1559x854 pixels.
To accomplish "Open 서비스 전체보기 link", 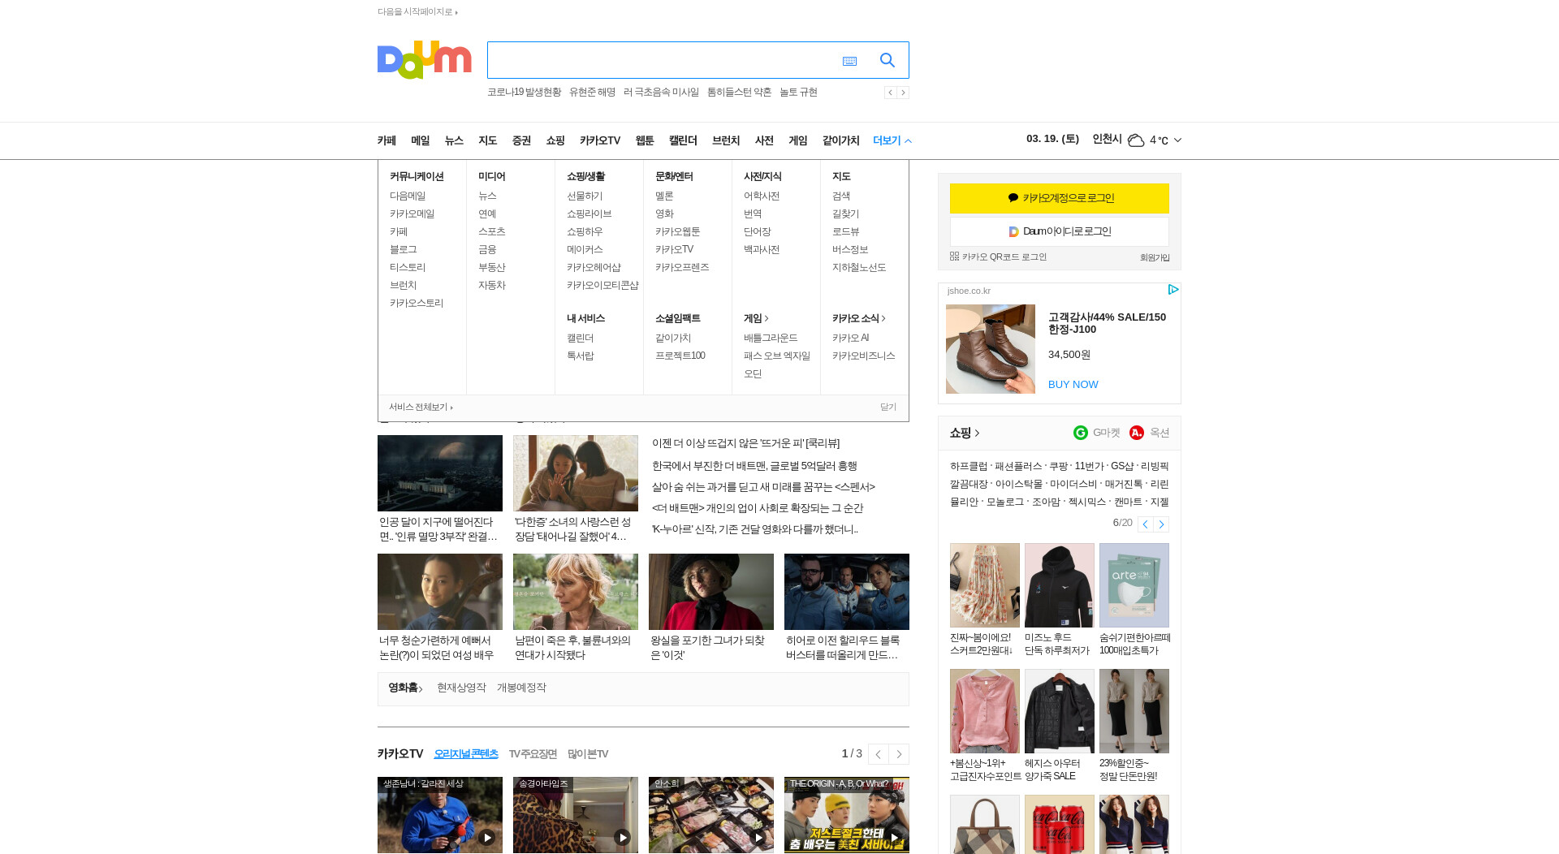I will click(421, 408).
